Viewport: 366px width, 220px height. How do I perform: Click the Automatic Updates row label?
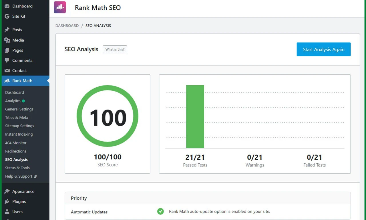[89, 212]
